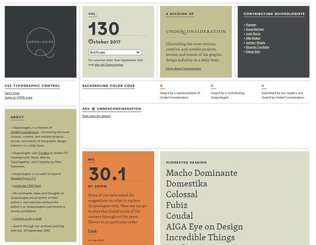Click the Link in post 30.1
Image resolution: width=316 pixels, height=245 pixels.
click(x=93, y=231)
